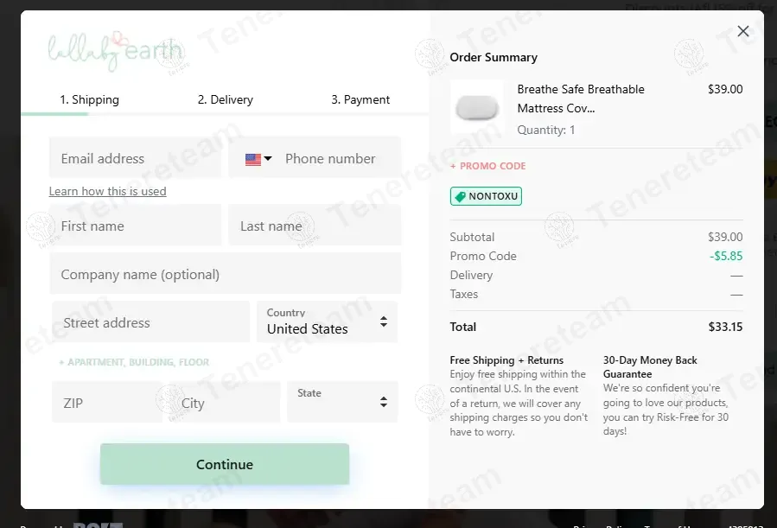Click the mattress cover product thumbnail

[x=477, y=107]
